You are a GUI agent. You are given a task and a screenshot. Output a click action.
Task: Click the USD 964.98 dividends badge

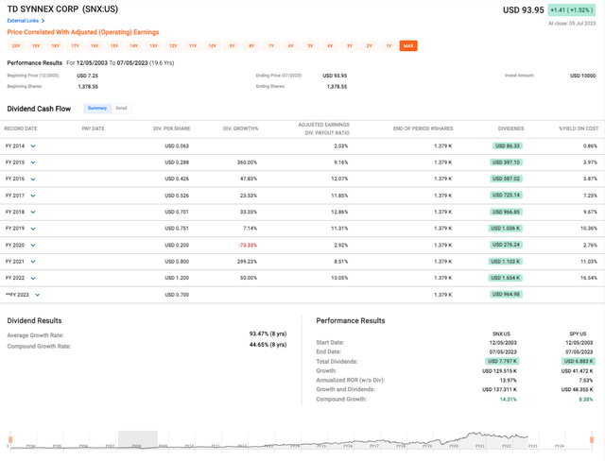click(506, 295)
